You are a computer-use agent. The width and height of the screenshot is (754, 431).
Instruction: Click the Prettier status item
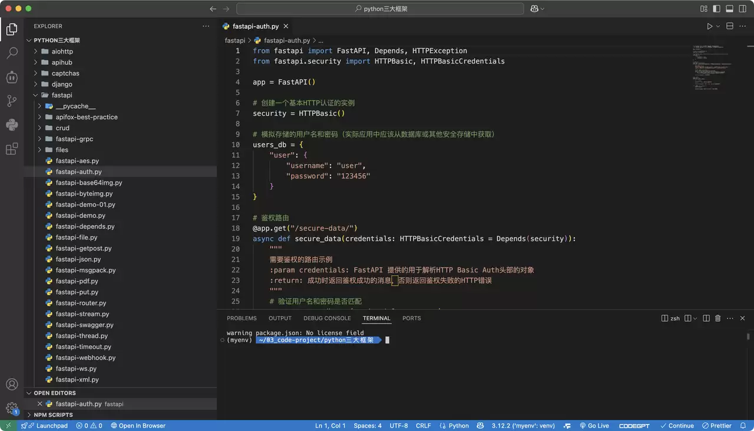[717, 426]
